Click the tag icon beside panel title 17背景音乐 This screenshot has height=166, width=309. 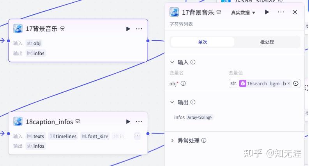[219, 12]
